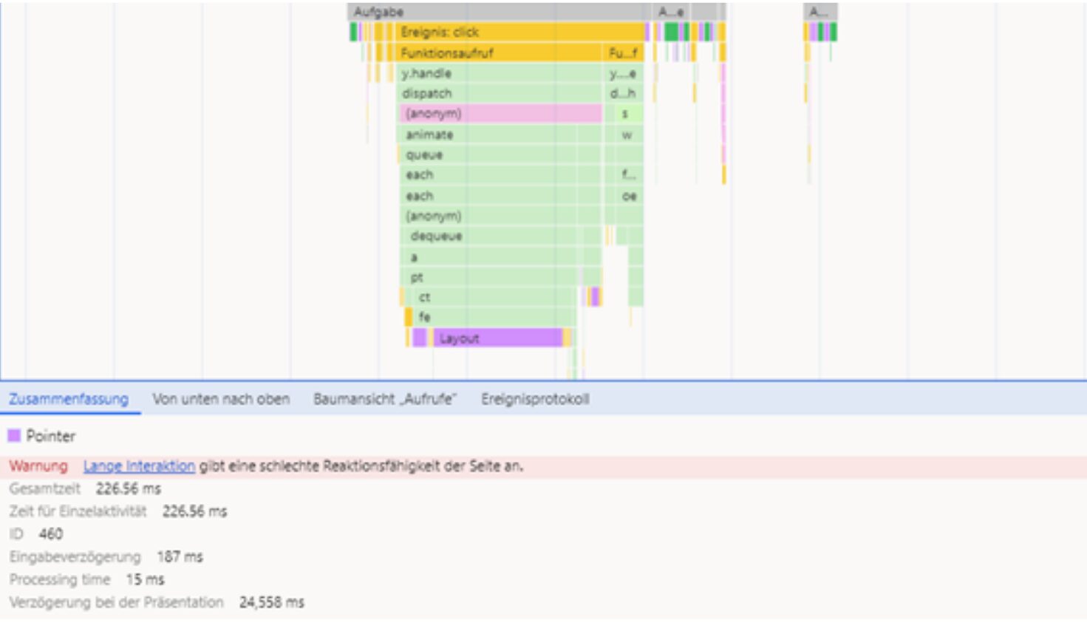Click the Processing time label
Image resolution: width=1087 pixels, height=628 pixels.
click(60, 579)
